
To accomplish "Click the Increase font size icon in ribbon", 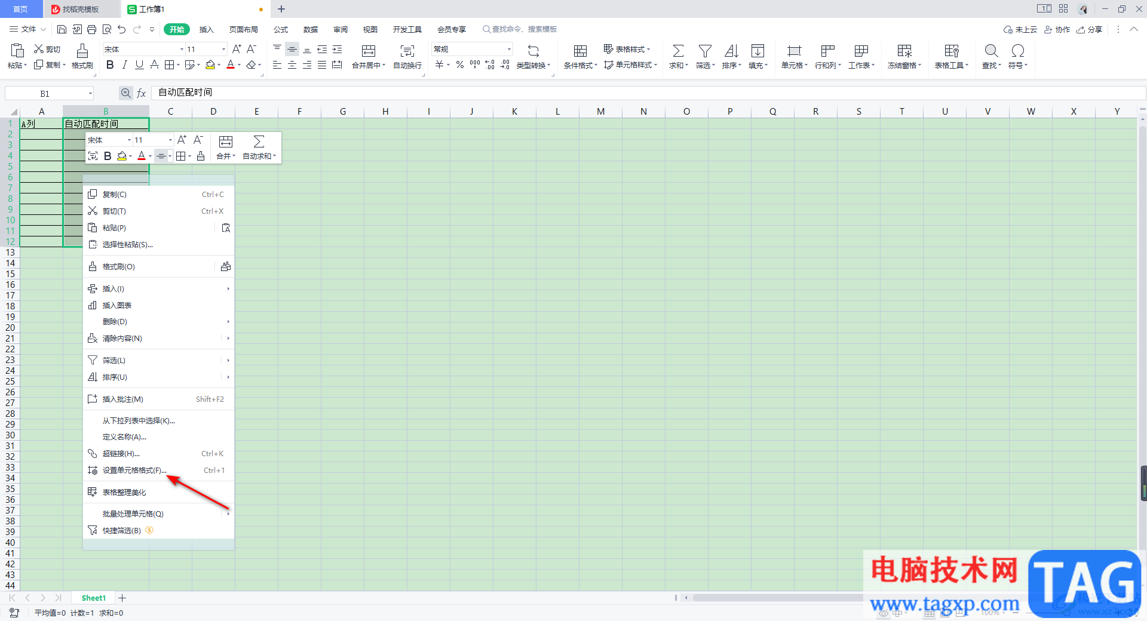I will coord(237,49).
